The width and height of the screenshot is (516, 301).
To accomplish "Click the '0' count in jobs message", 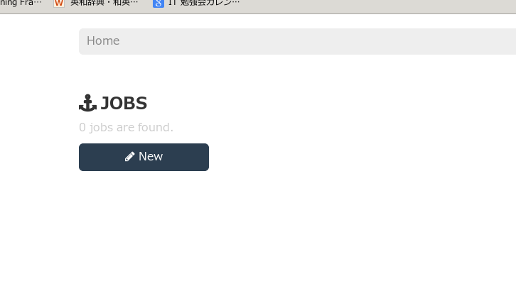I will [x=82, y=128].
